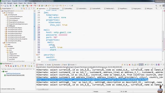Maximize the Project Explorer view
Screen dimensions: 165x93
[x=34, y=9]
